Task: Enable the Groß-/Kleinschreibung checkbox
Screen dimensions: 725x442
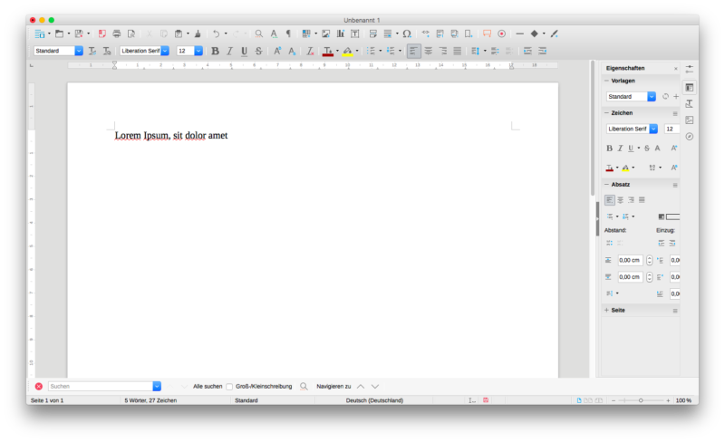Action: point(230,386)
